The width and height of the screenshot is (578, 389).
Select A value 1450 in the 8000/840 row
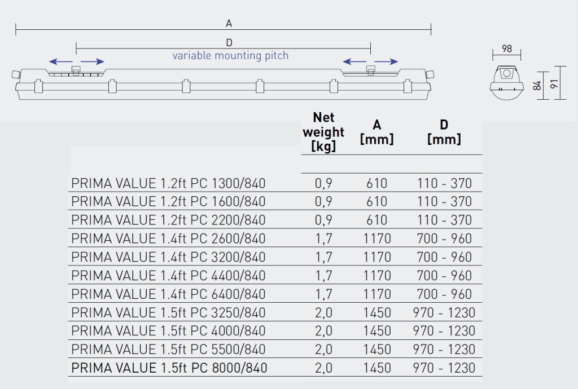[376, 368]
